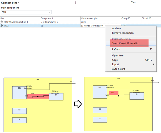Click the Comp ID column header
The width and height of the screenshot is (161, 133).
[x=131, y=18]
